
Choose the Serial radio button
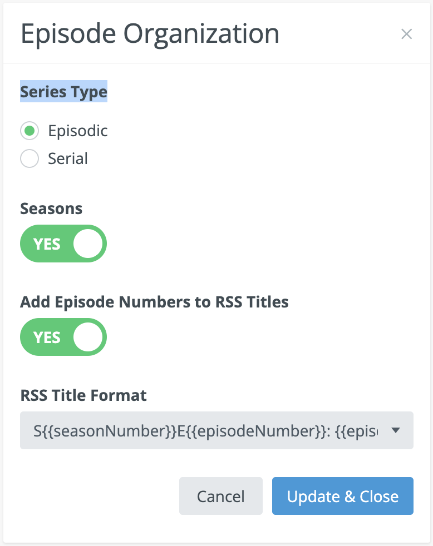click(29, 159)
